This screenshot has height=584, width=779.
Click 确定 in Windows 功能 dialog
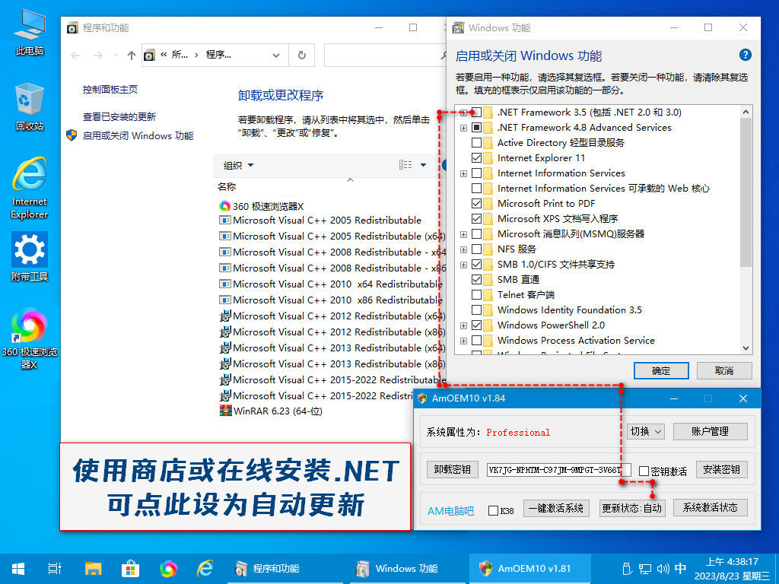[x=661, y=370]
